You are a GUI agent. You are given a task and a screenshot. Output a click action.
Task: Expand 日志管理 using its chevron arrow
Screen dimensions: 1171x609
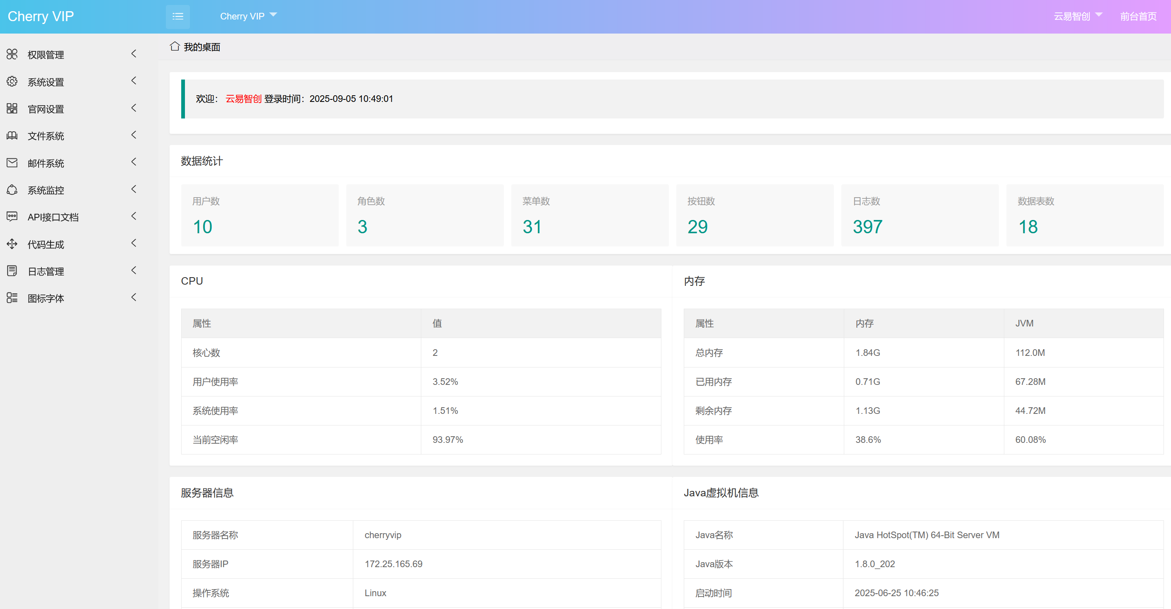point(134,271)
